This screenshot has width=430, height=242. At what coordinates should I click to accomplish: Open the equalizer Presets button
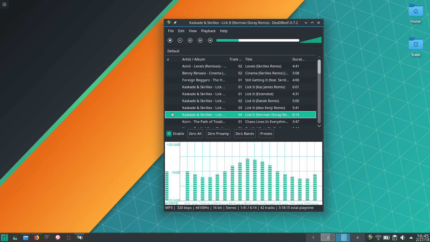click(266, 134)
